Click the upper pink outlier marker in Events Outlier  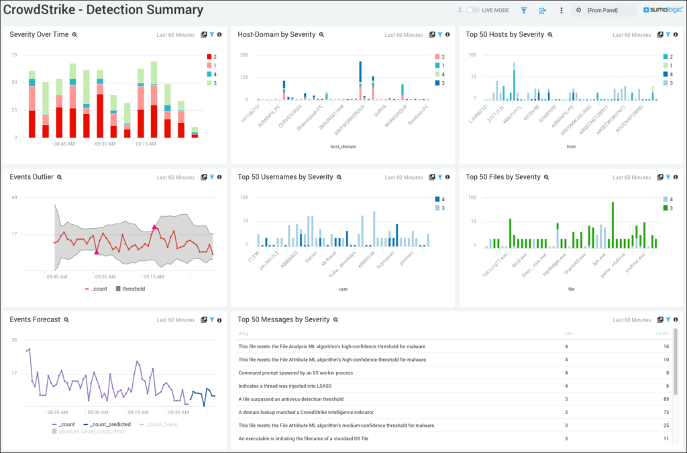(155, 227)
